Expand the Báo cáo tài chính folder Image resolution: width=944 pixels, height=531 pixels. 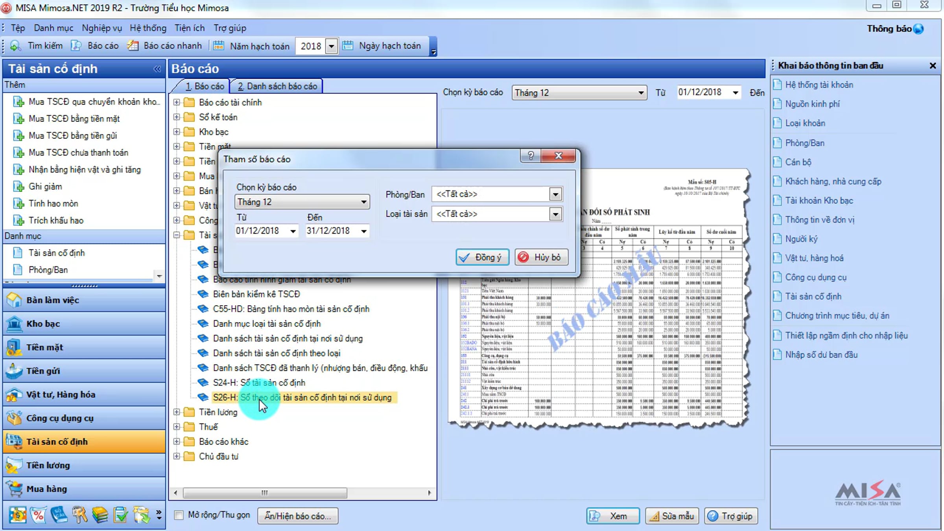click(x=177, y=102)
